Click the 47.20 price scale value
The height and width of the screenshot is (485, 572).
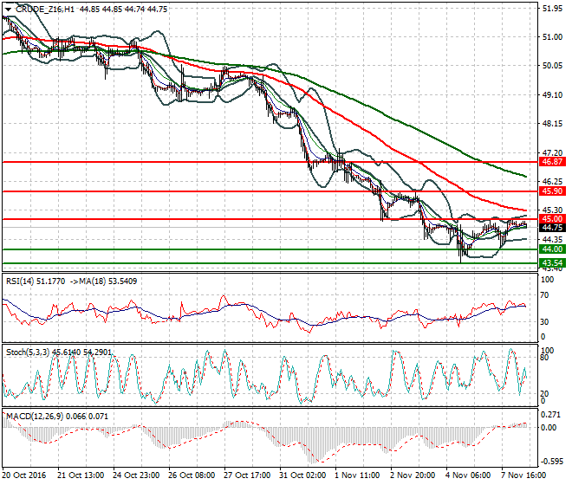coord(553,152)
